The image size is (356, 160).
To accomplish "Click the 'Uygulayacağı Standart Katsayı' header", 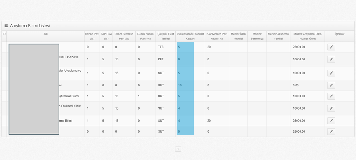I will click(190, 36).
